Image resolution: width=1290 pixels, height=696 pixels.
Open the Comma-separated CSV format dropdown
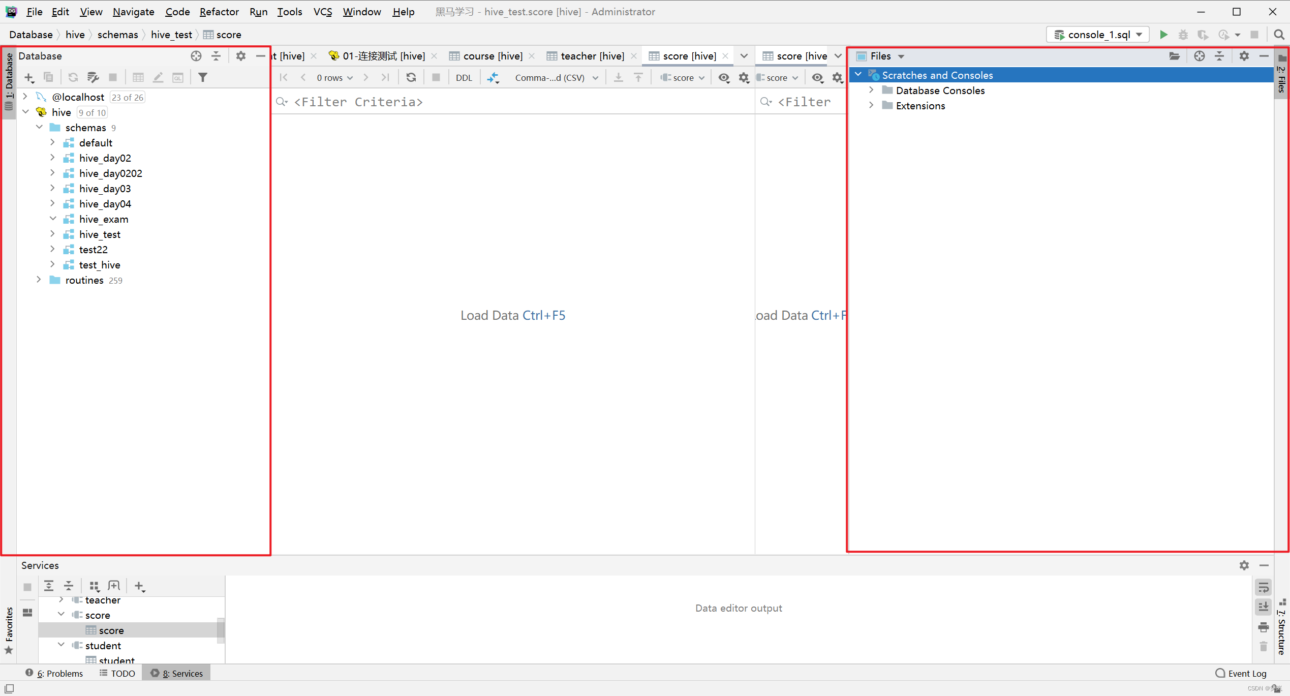click(556, 77)
